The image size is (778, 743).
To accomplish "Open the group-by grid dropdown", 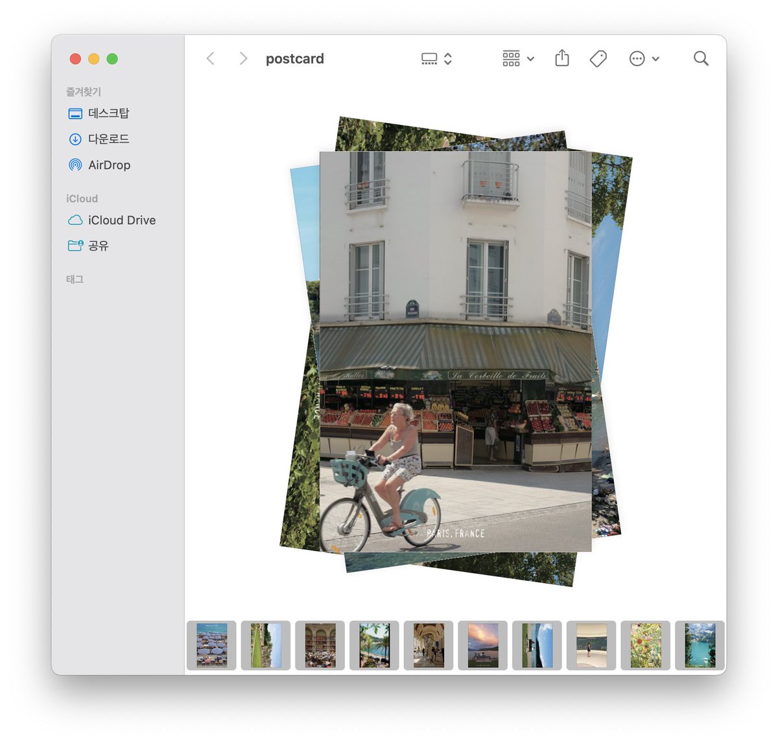I will 518,58.
